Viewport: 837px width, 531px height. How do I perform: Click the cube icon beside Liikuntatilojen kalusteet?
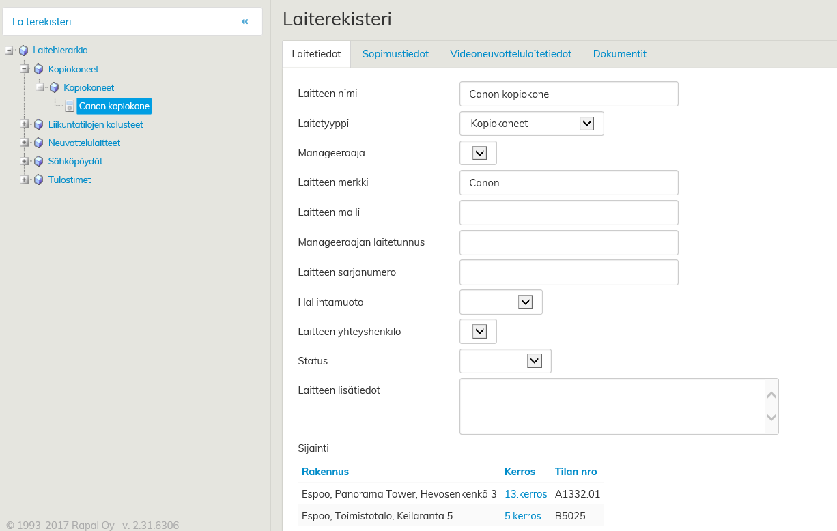(39, 125)
